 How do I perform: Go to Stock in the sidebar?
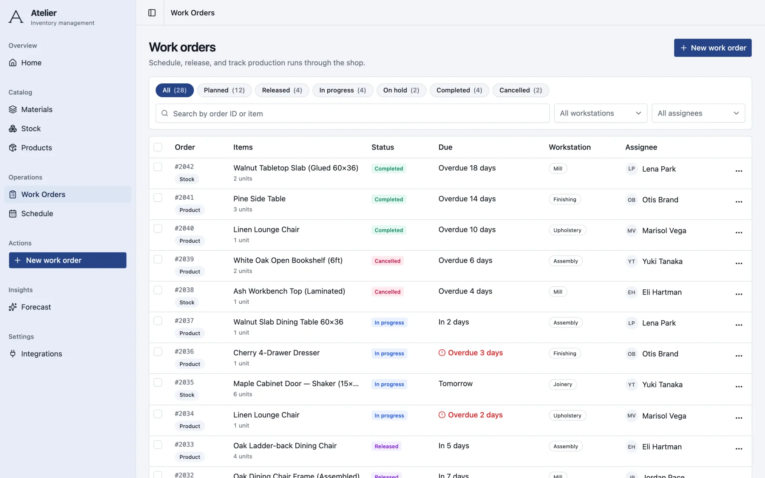click(x=68, y=128)
